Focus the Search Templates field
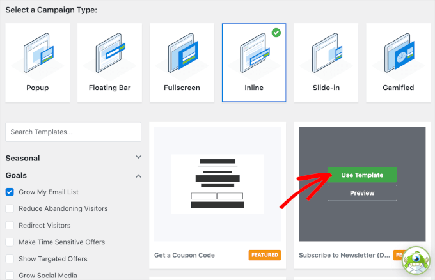Viewport: 435px width, 280px height. click(x=73, y=132)
